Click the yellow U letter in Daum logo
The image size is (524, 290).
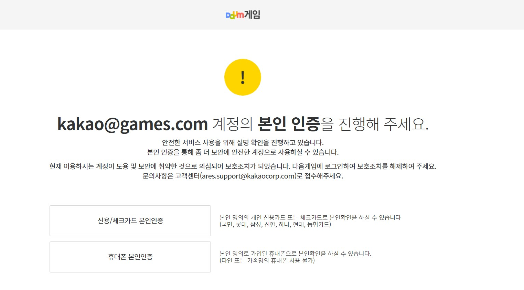click(236, 14)
